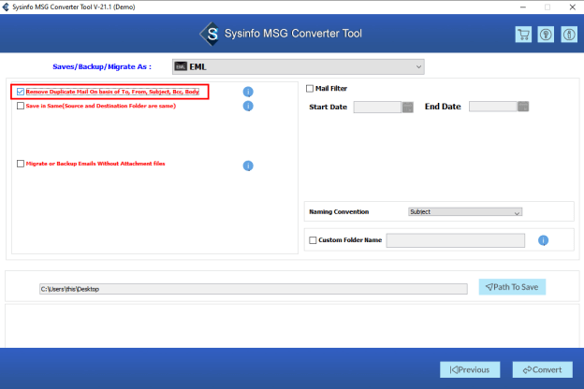The image size is (584, 389).
Task: Click the Start Date input field
Action: (377, 108)
